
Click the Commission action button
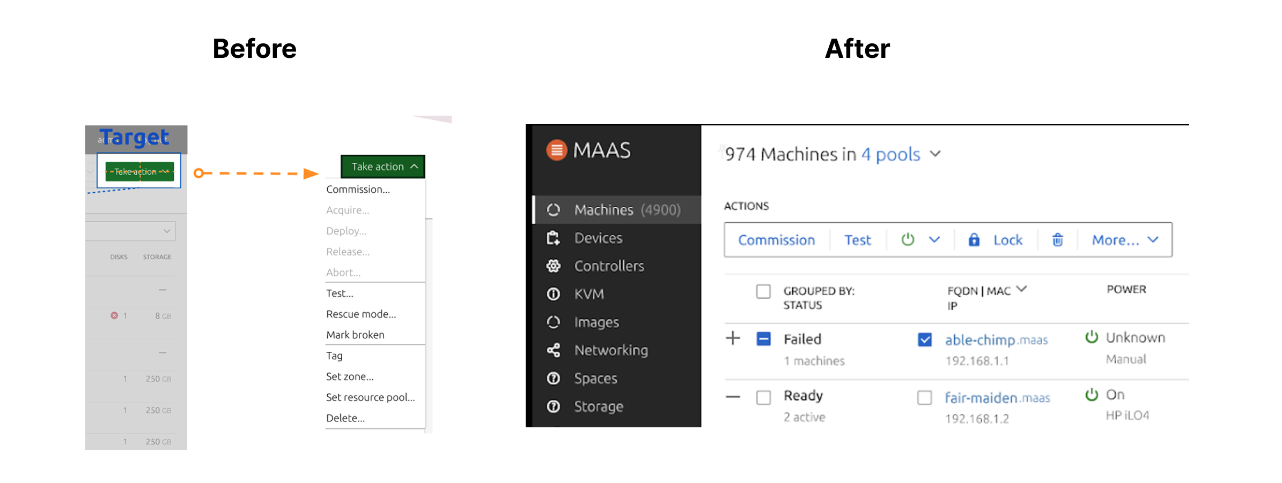click(x=776, y=240)
